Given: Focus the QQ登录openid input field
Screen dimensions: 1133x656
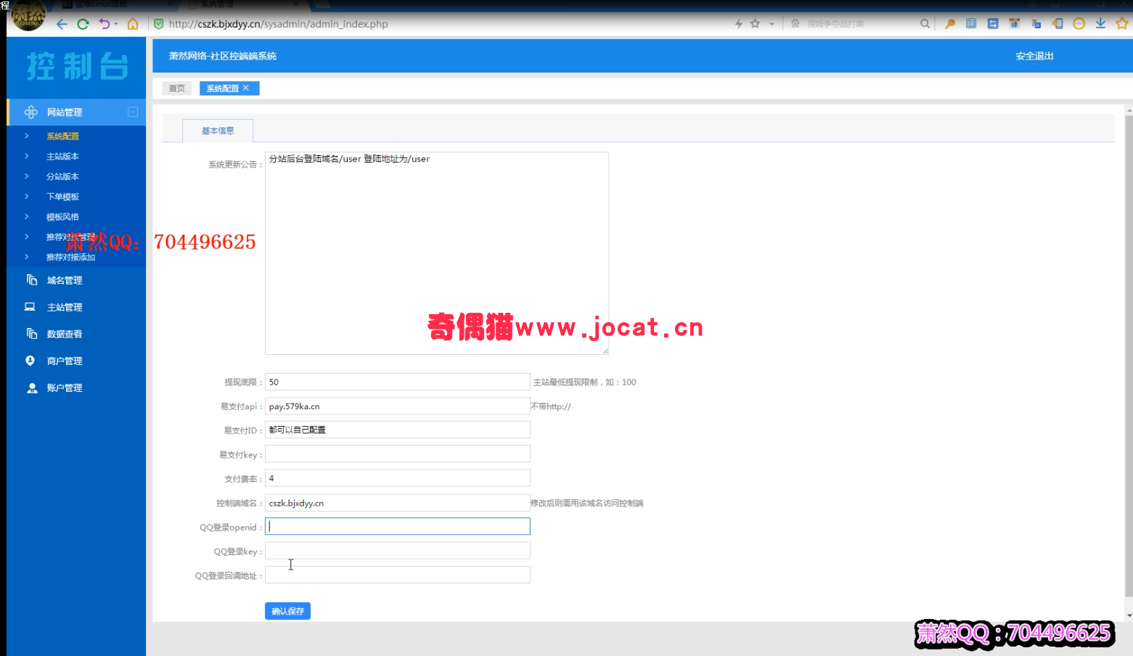Looking at the screenshot, I should (398, 526).
